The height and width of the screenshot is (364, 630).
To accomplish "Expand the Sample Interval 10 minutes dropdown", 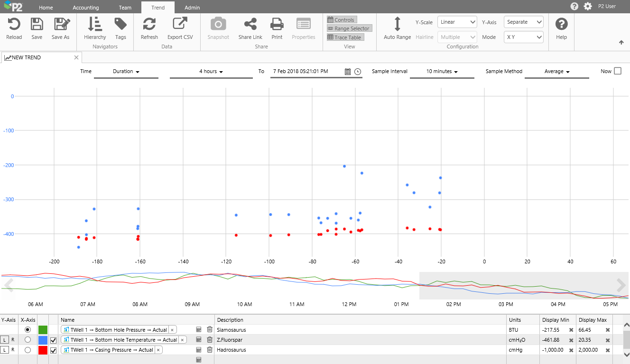I will point(442,72).
